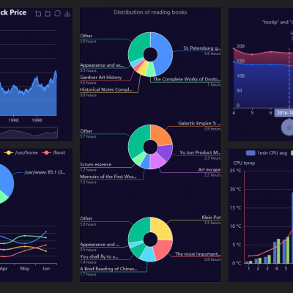Click the blue data point at x=6 on the area chart

tap(270, 64)
